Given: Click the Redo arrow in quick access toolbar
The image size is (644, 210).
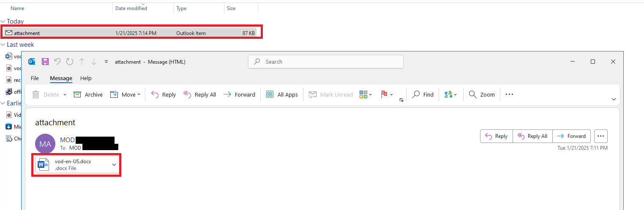Looking at the screenshot, I should point(70,62).
